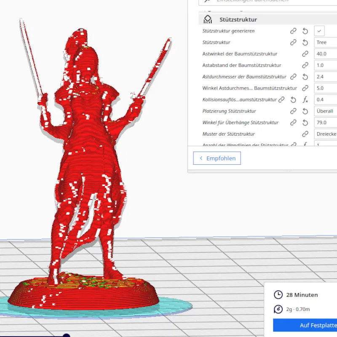Open Muster der Stützstruktur dropdown showing Dreiecke
337x337 pixels.
click(x=325, y=134)
